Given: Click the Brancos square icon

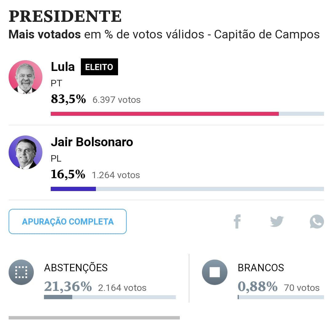Looking at the screenshot, I should tap(215, 272).
